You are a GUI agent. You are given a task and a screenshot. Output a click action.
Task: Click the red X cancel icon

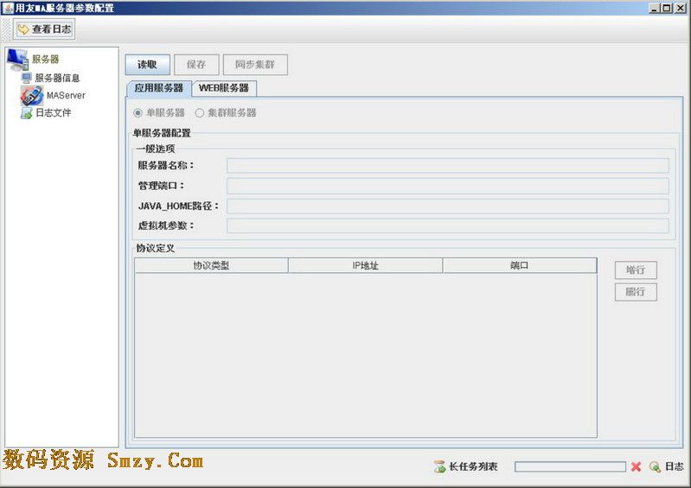pyautogui.click(x=636, y=466)
